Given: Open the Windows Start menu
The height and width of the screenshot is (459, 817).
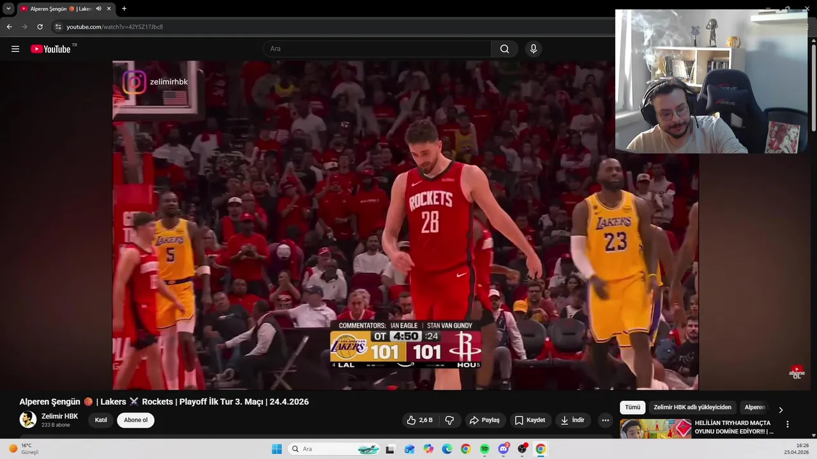Looking at the screenshot, I should point(276,449).
